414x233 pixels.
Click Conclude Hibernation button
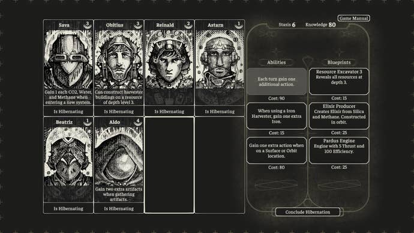pos(308,212)
